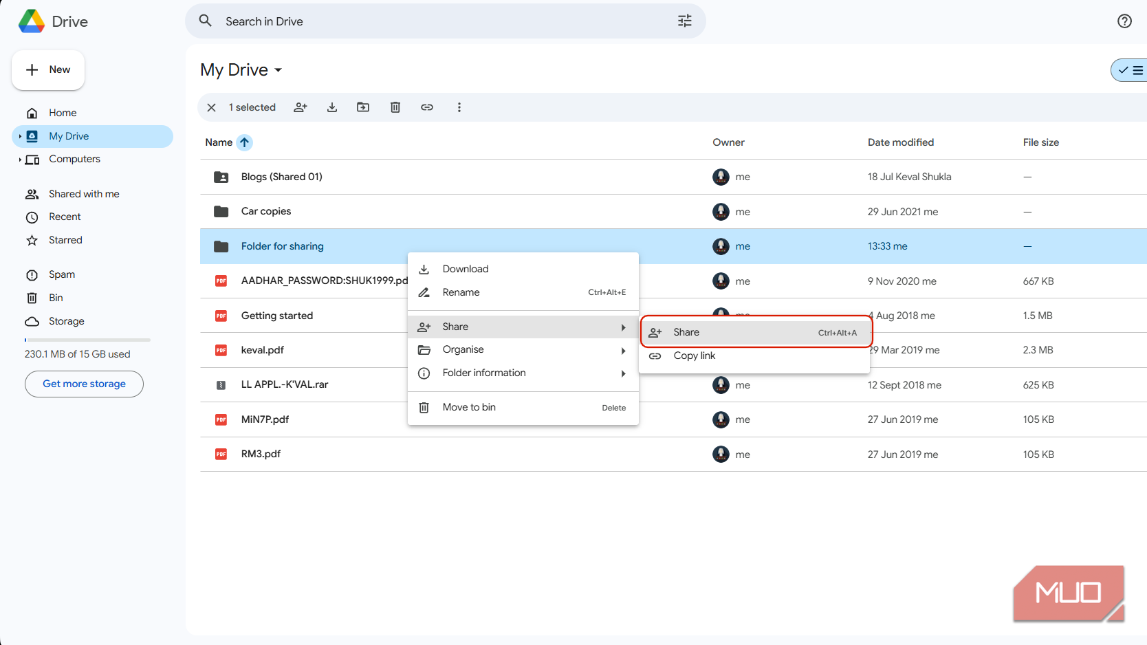Click the 1 selected label
The height and width of the screenshot is (645, 1147).
tap(252, 107)
